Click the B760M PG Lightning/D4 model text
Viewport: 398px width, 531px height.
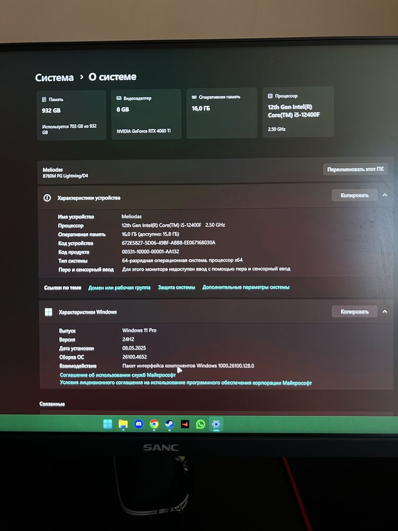(x=65, y=176)
